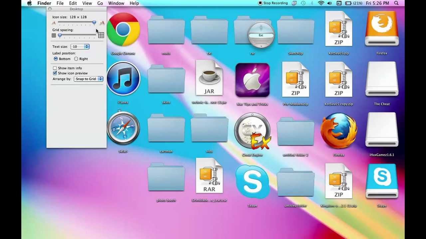Image resolution: width=426 pixels, height=239 pixels.
Task: Select the SketchUp folder
Action: click(296, 30)
